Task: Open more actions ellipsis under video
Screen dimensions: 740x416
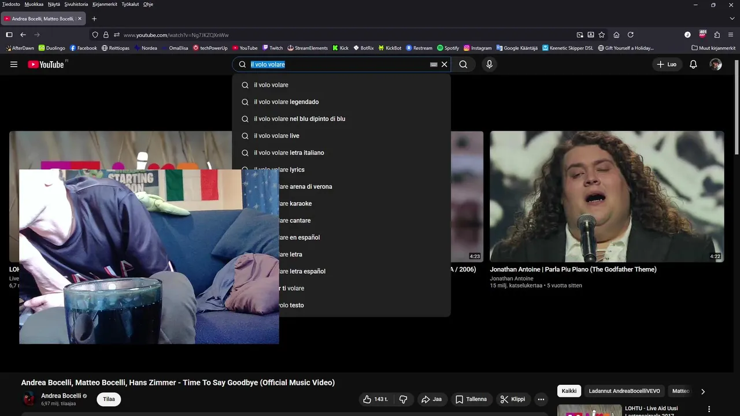Action: point(541,399)
